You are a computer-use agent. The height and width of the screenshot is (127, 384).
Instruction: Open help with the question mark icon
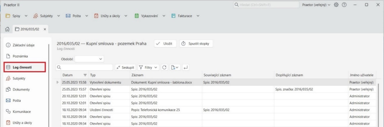coord(344,5)
